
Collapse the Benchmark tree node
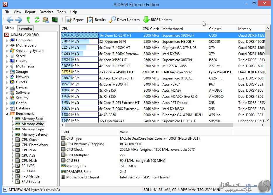point(7,114)
